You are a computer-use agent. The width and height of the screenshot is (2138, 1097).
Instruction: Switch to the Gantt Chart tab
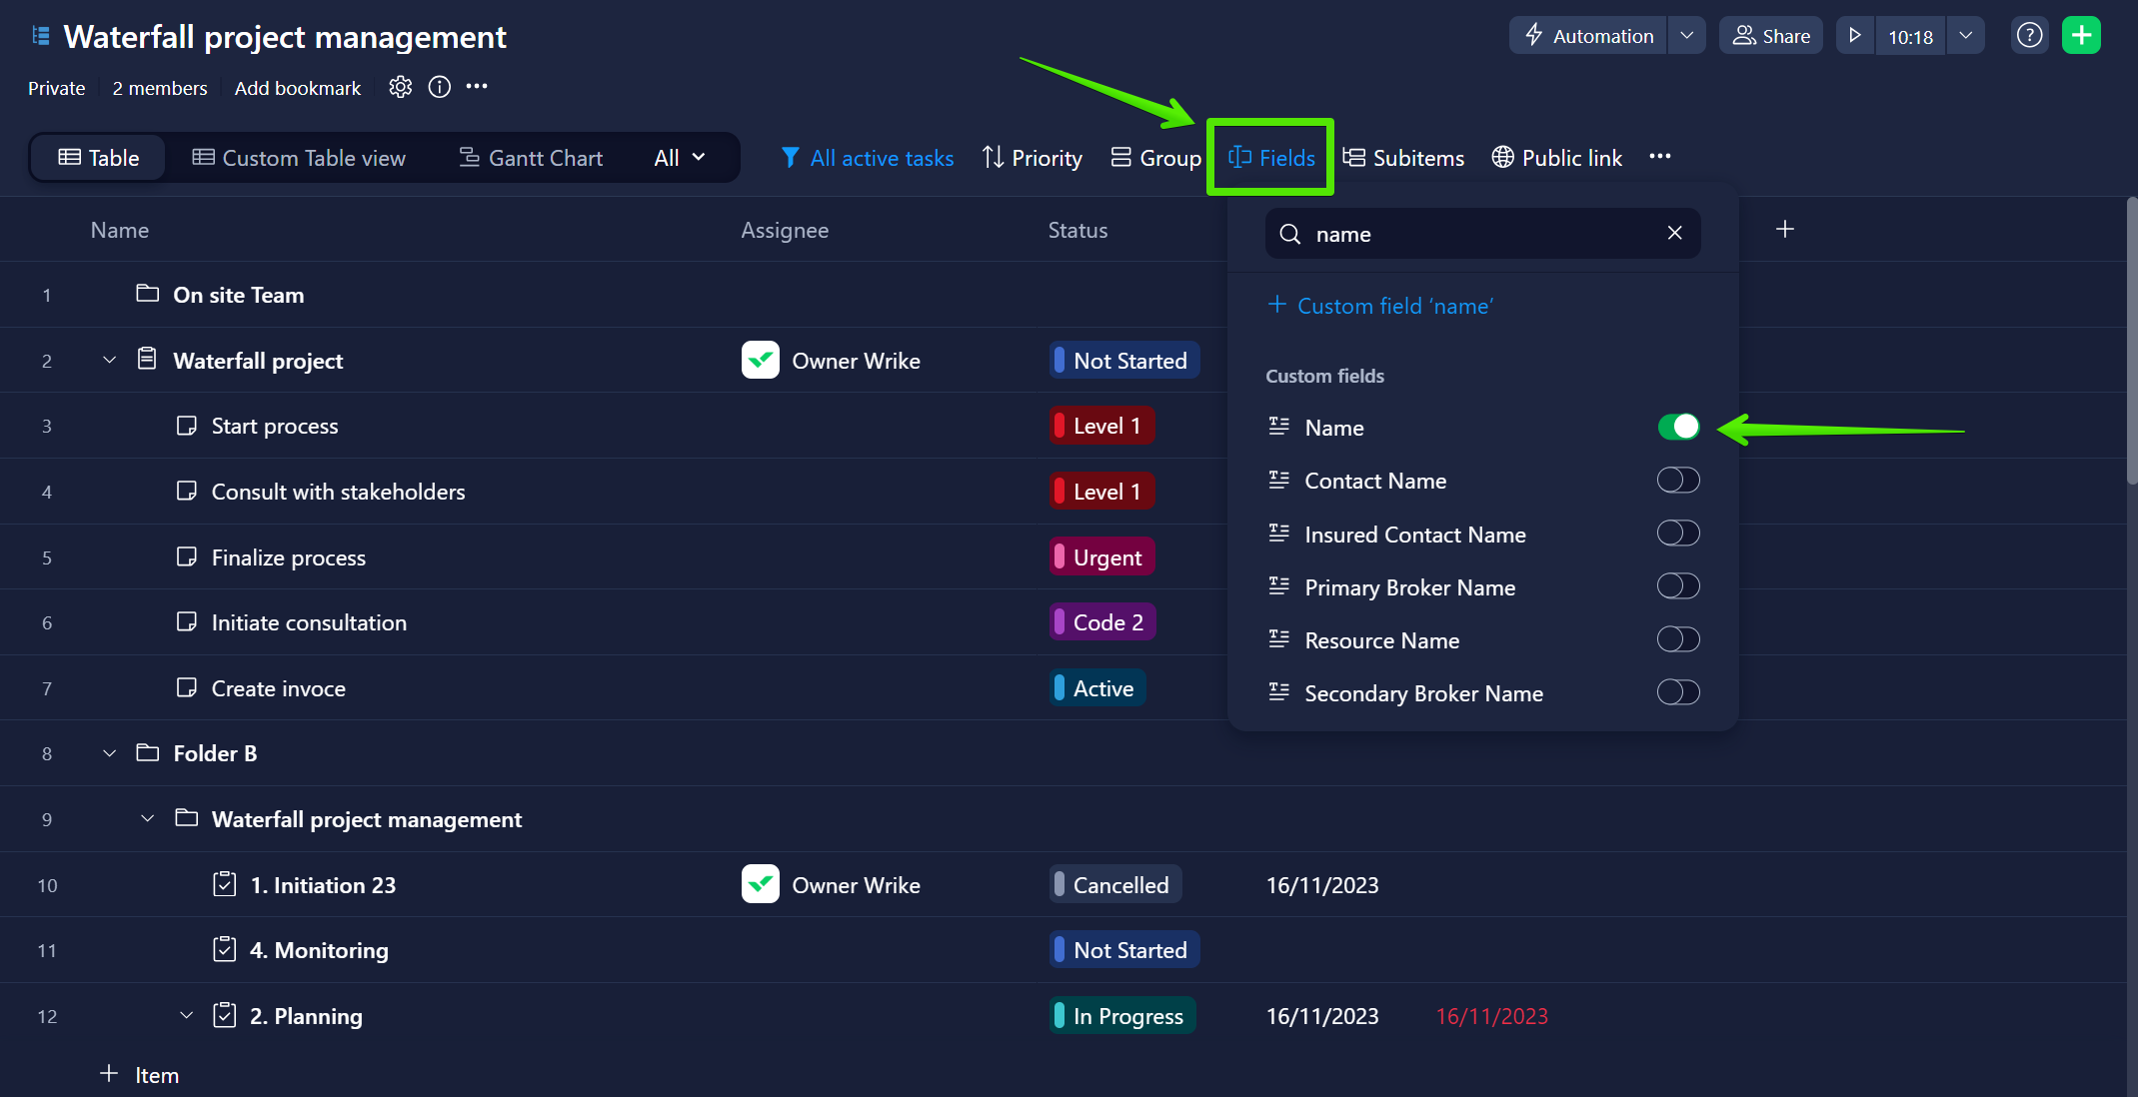click(531, 158)
